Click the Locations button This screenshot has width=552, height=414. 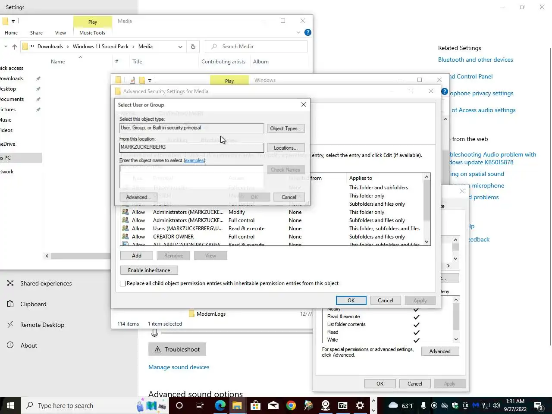[285, 148]
